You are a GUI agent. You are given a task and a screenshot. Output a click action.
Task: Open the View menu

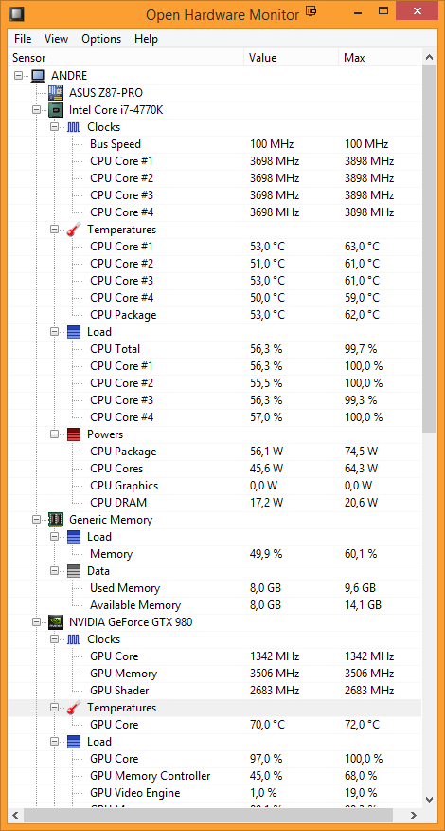56,39
